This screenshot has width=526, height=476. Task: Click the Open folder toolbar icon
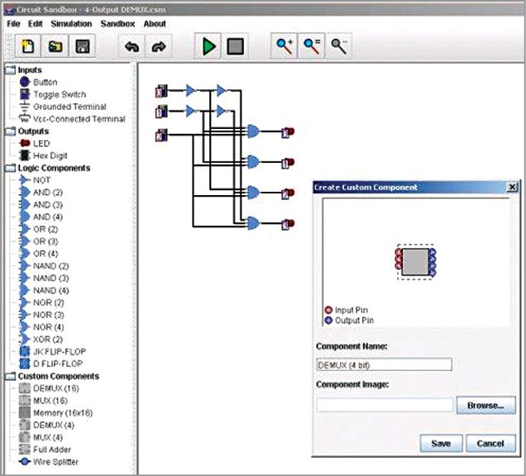(54, 46)
